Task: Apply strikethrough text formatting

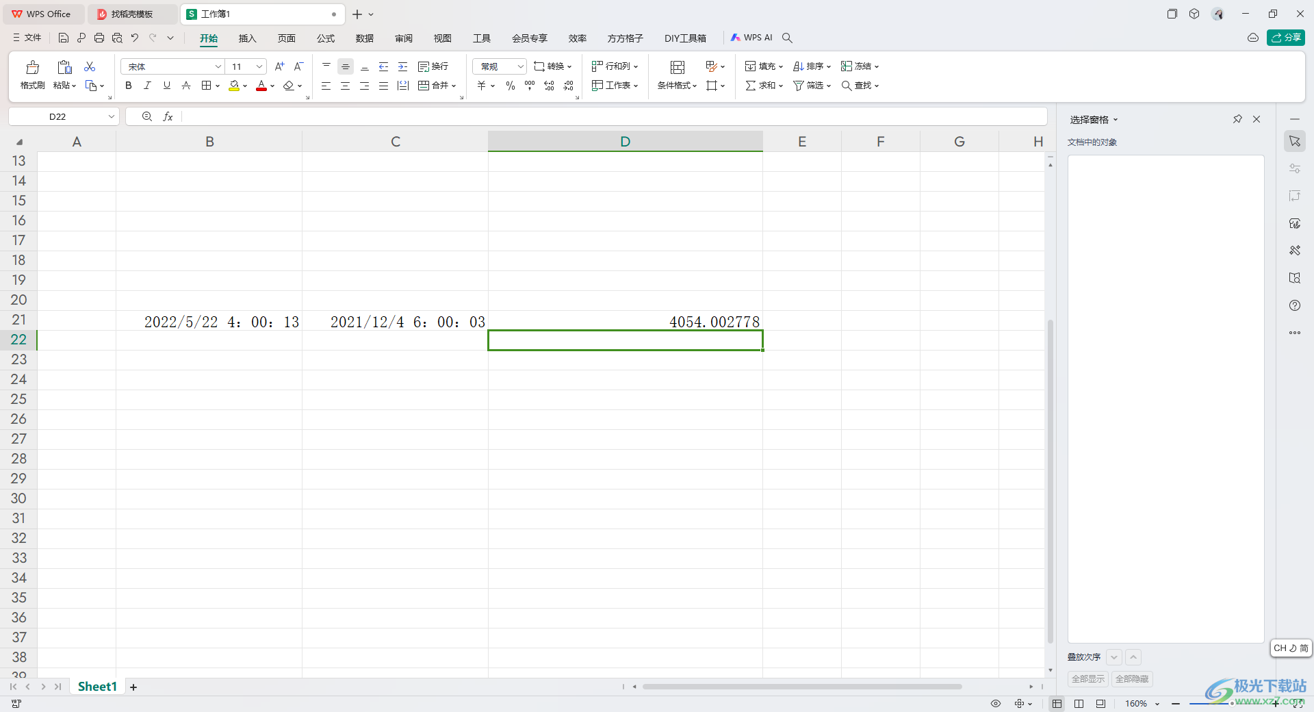Action: [185, 86]
